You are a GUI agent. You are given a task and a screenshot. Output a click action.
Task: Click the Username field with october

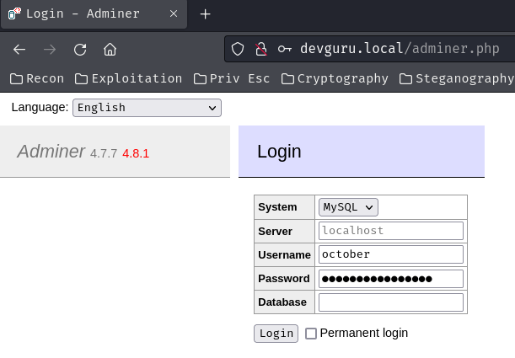coord(391,254)
